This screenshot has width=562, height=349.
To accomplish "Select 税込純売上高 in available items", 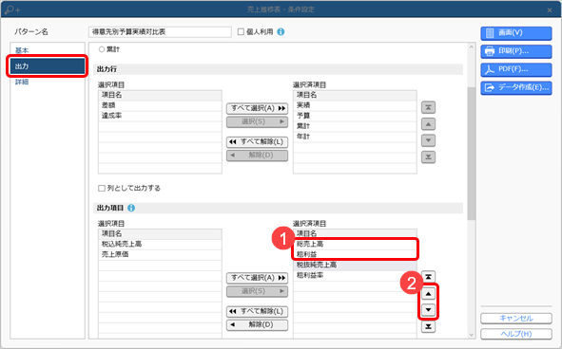I will [x=160, y=245].
